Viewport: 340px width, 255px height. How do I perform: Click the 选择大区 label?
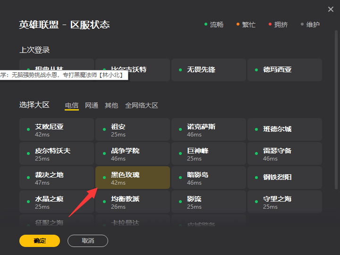point(34,105)
